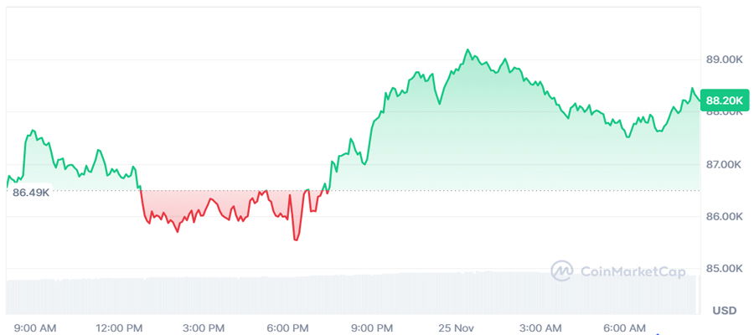Click the 12:00 PM time axis label
The height and width of the screenshot is (335, 754).
point(119,327)
